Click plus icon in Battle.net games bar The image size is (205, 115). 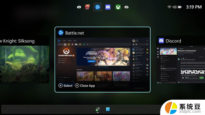[87, 44]
